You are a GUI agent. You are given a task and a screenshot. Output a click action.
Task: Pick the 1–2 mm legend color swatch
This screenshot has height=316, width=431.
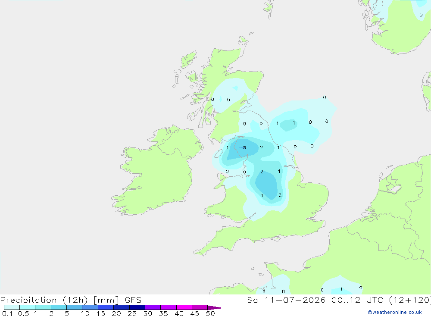pos(43,307)
